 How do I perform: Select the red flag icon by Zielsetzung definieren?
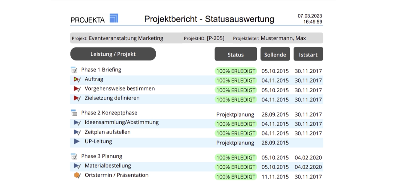[x=77, y=98]
